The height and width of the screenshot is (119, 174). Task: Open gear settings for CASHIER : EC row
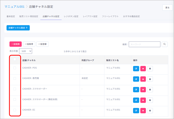[150, 111]
